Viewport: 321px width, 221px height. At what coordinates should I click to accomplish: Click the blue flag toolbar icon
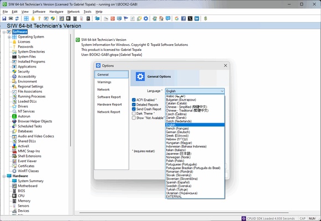pos(126,19)
